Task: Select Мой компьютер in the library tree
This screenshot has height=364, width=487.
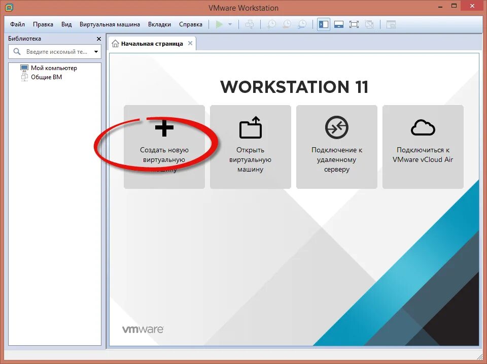Action: [x=49, y=68]
